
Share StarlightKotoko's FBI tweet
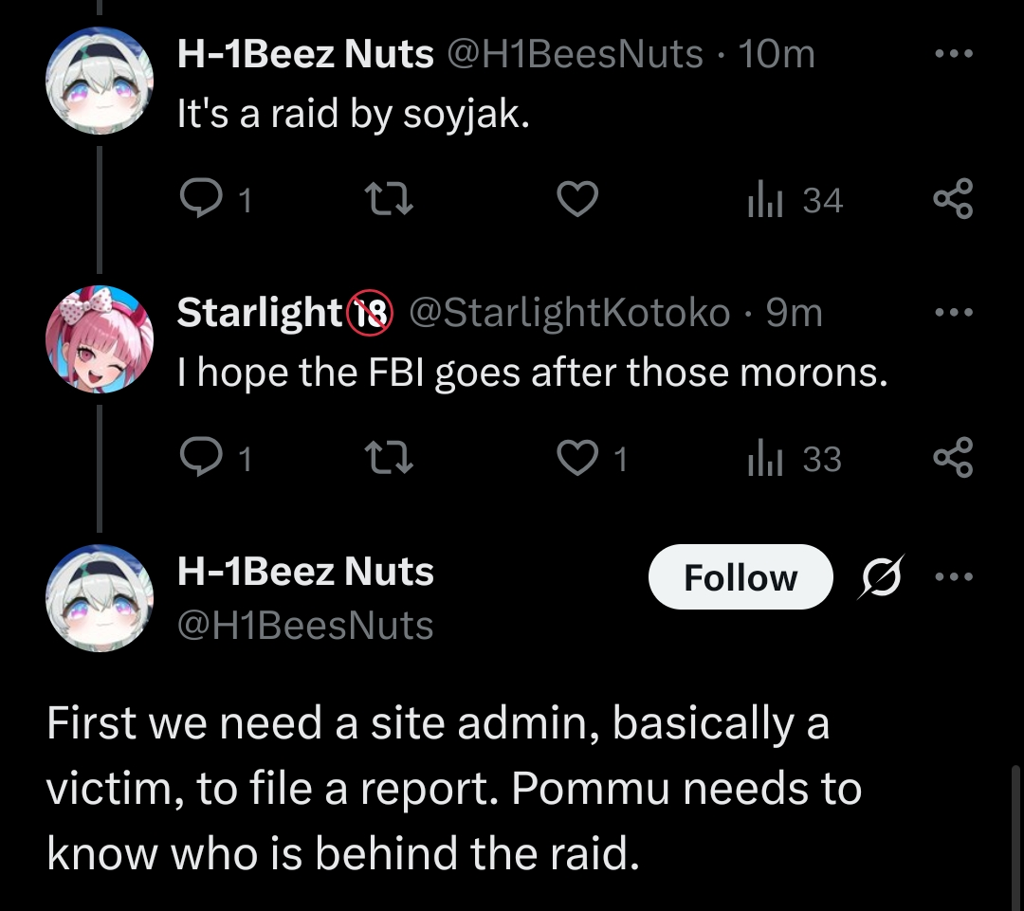tap(953, 459)
